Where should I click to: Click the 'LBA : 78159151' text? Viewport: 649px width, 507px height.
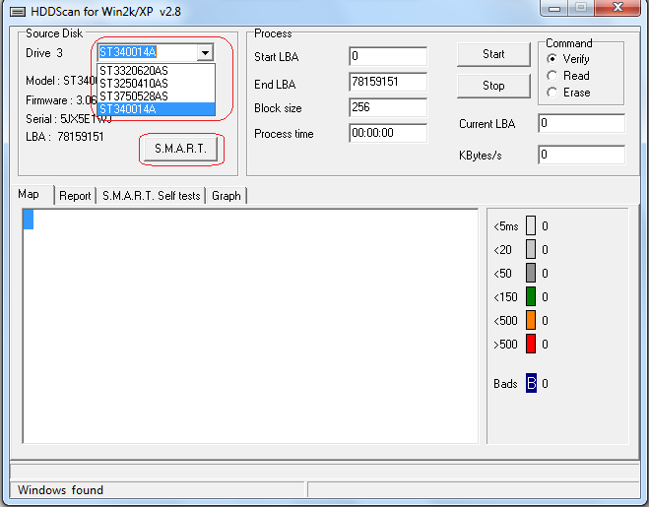coord(65,137)
